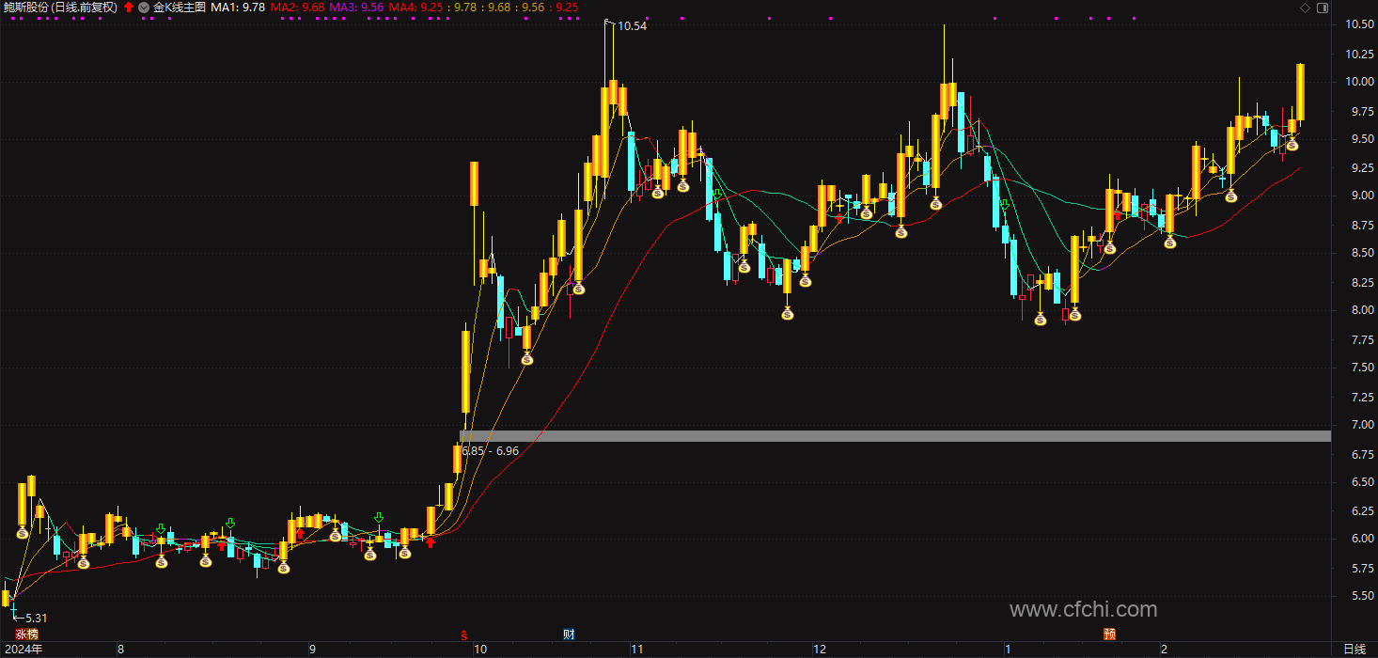Click the diamond marker icon at top right
1378x658 pixels.
coord(1305,8)
